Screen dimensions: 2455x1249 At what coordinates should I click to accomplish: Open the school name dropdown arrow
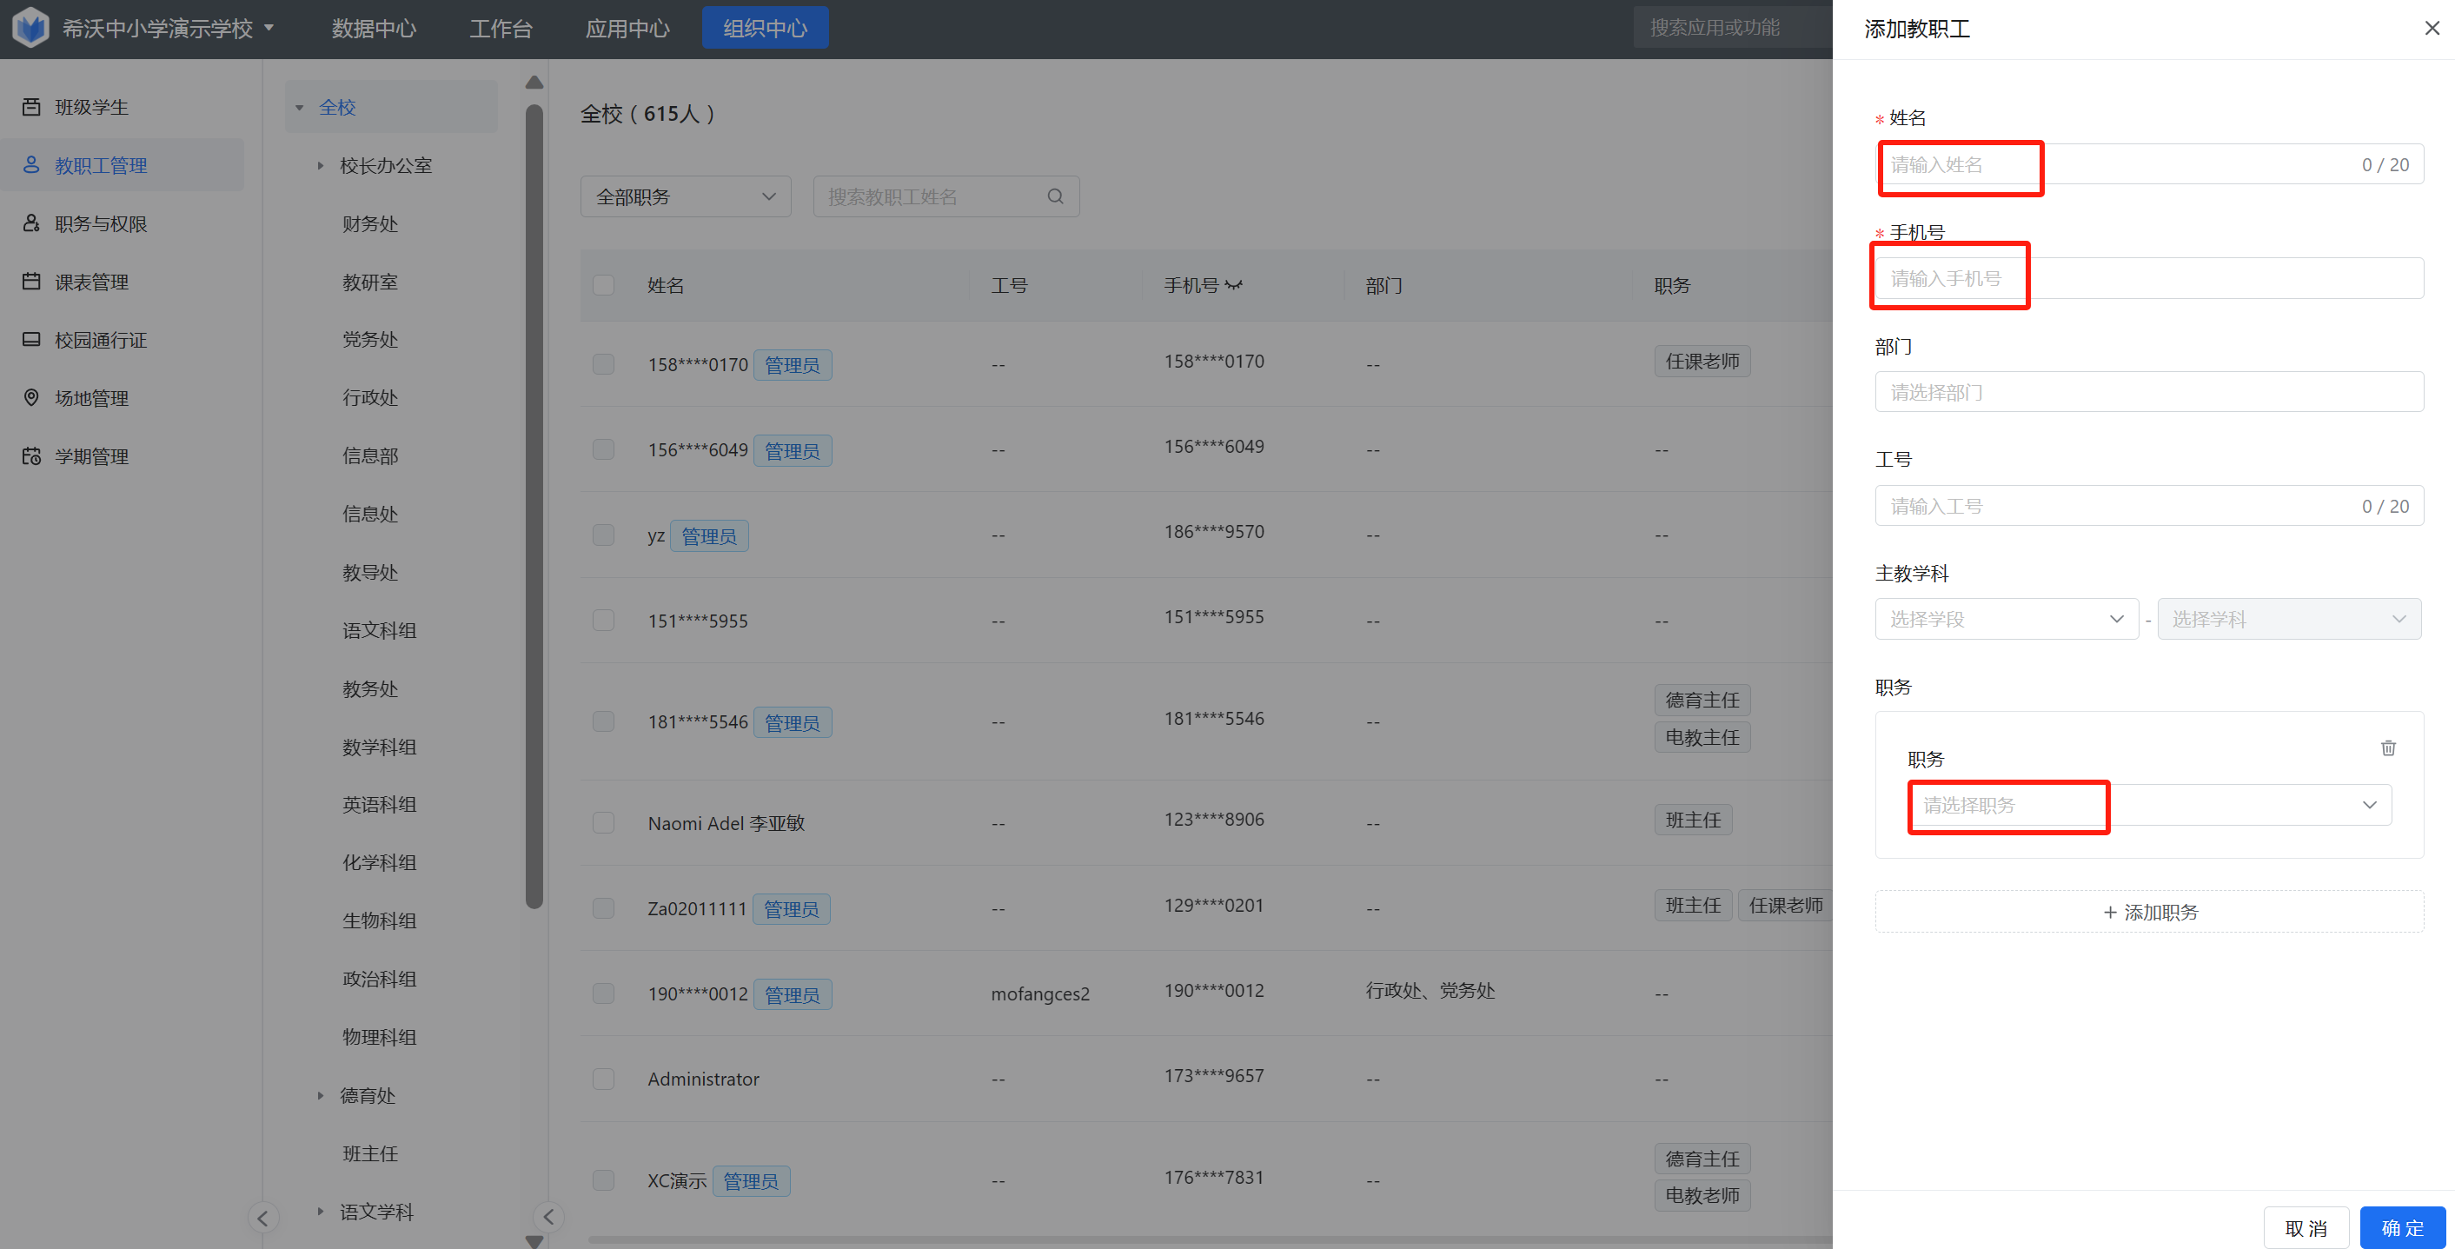[269, 28]
